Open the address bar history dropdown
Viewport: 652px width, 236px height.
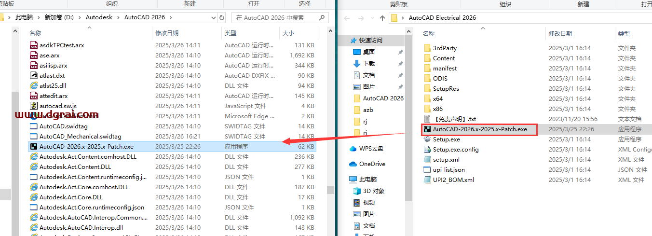pyautogui.click(x=213, y=17)
